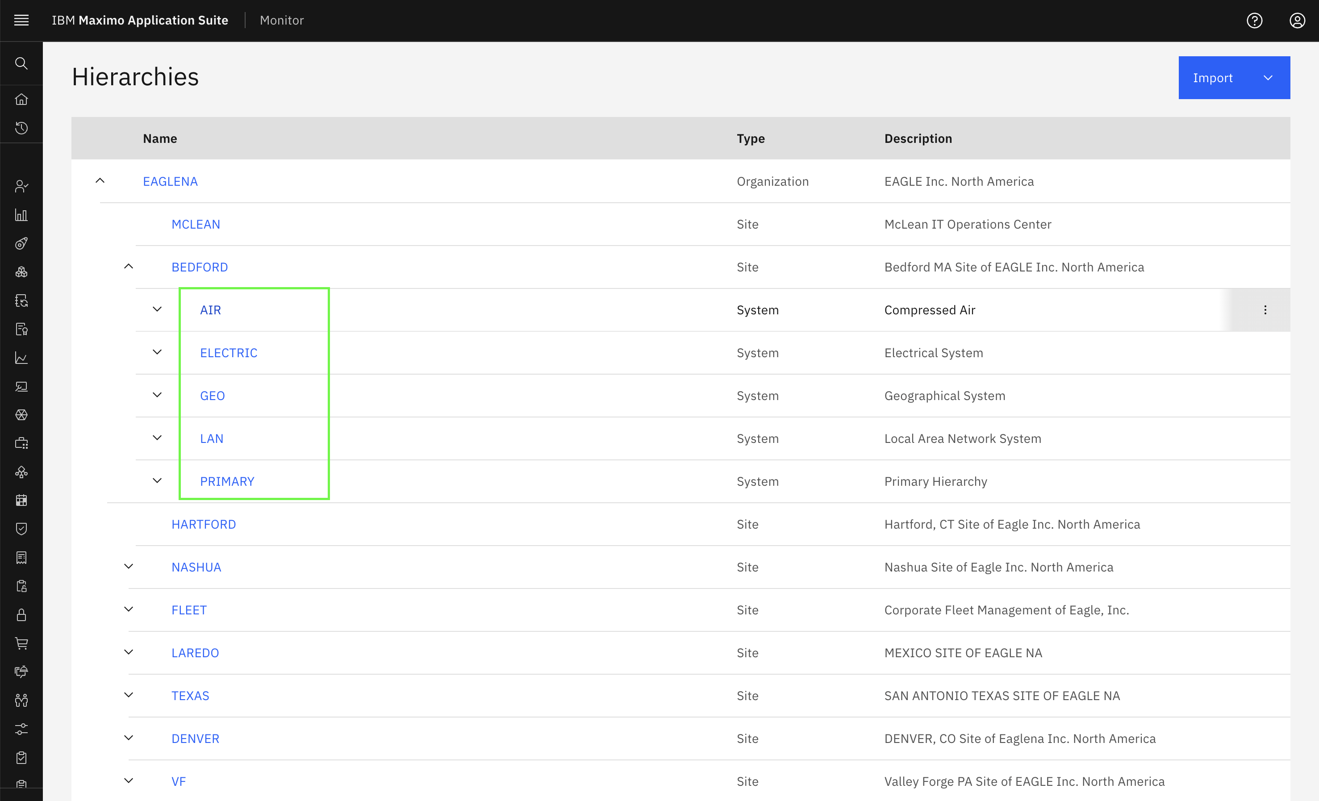
Task: Open the padlock sidebar icon
Action: click(21, 615)
